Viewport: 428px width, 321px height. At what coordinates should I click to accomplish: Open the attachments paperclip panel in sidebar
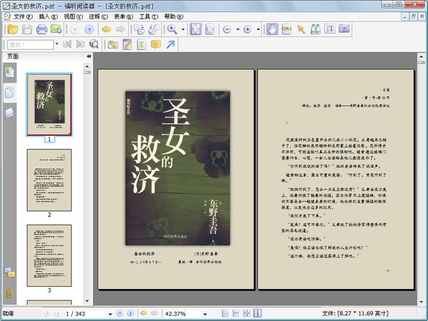pyautogui.click(x=9, y=293)
